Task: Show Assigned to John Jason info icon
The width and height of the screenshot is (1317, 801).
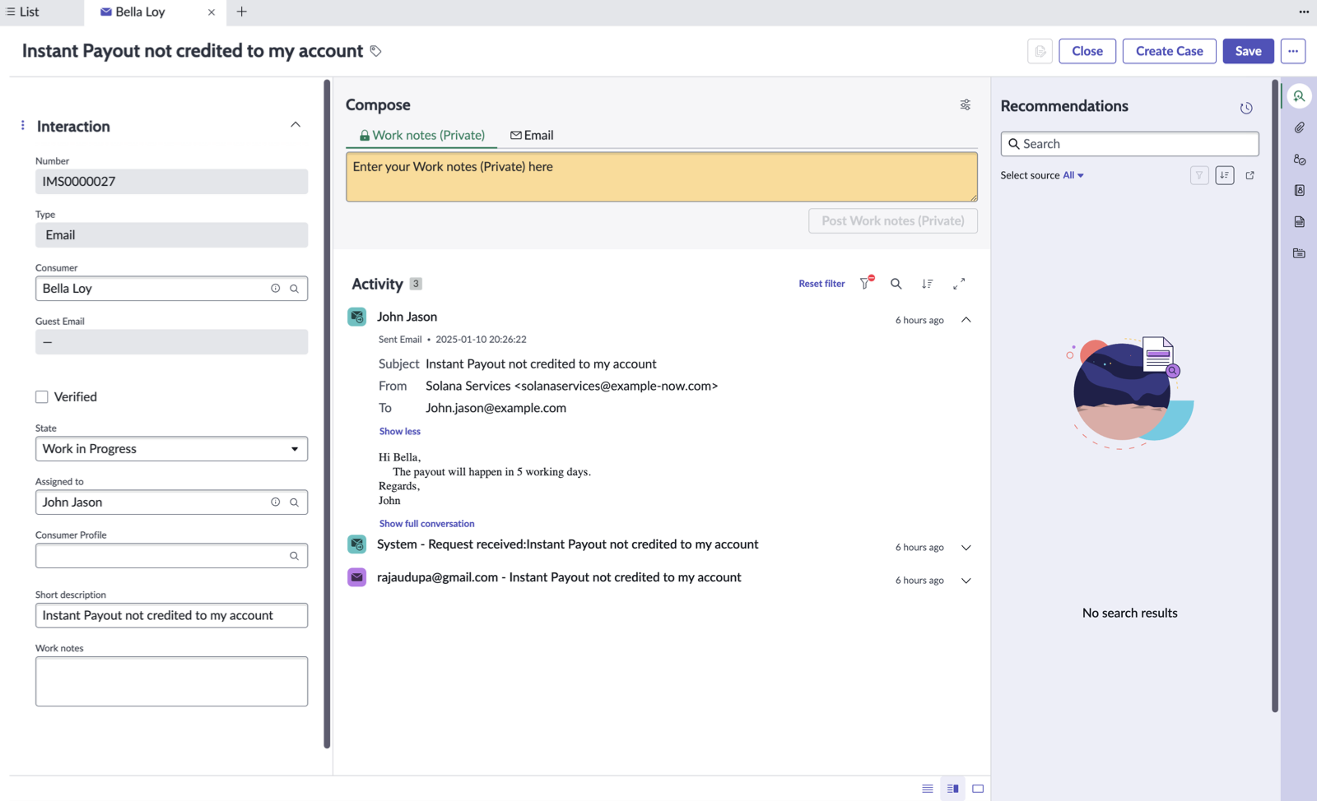Action: pos(275,502)
